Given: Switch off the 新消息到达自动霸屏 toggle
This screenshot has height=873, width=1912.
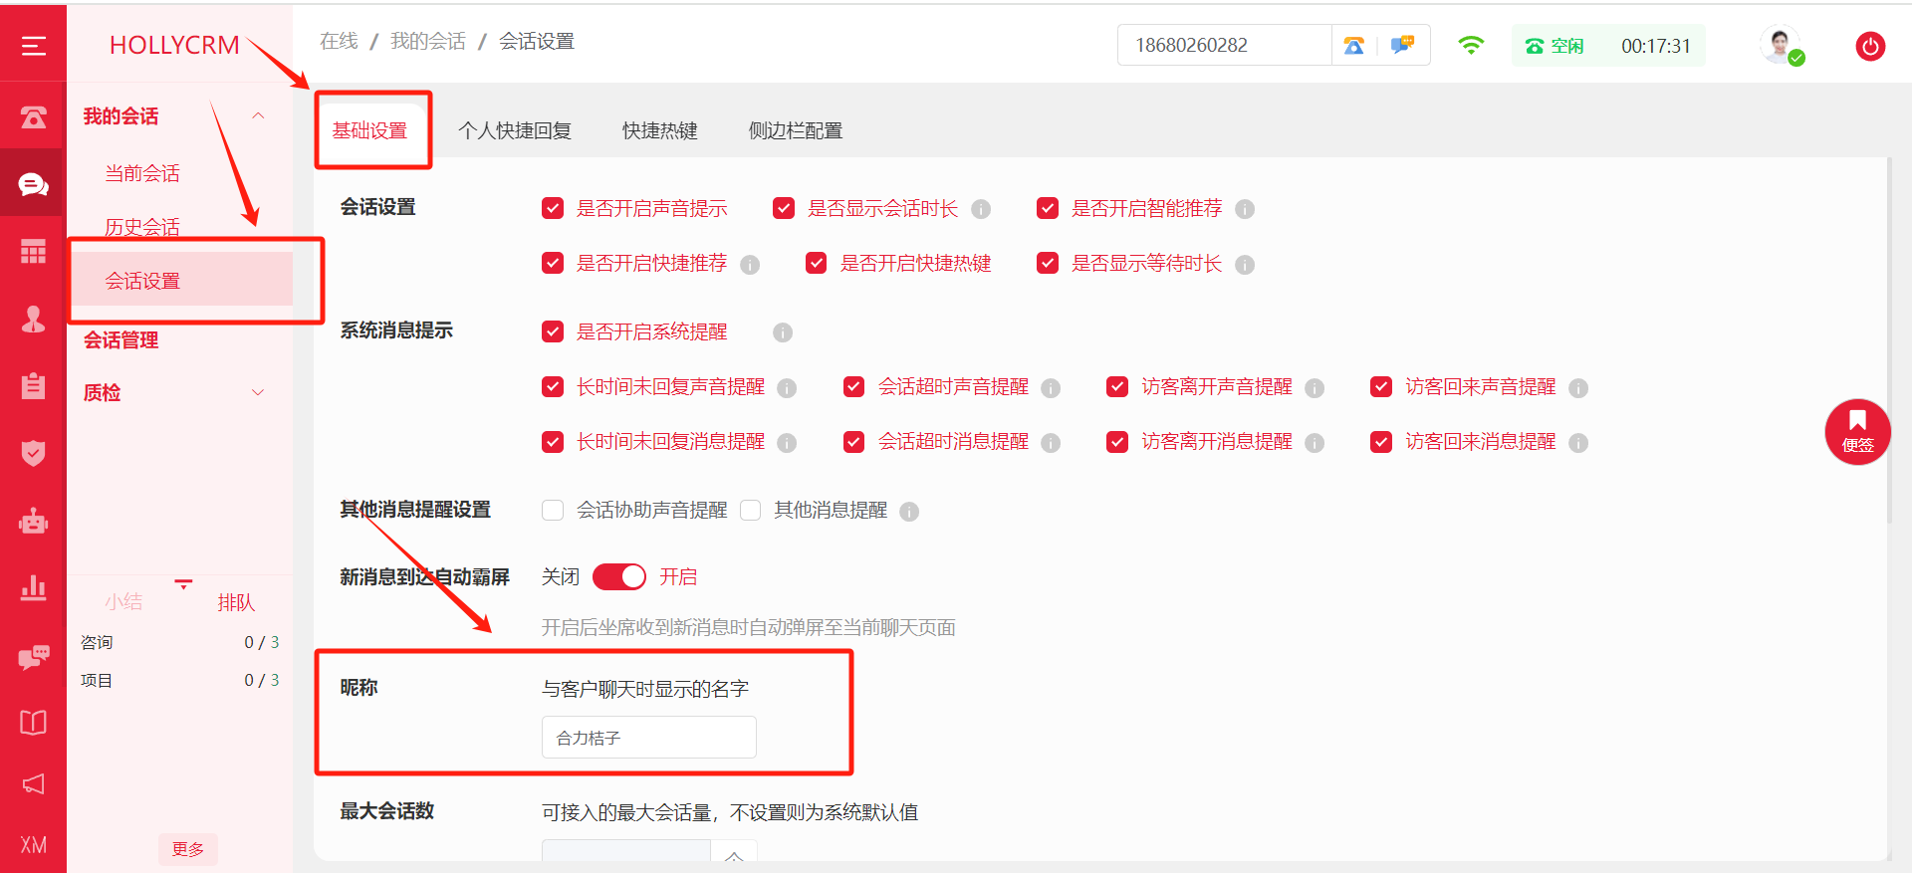Looking at the screenshot, I should tap(619, 576).
